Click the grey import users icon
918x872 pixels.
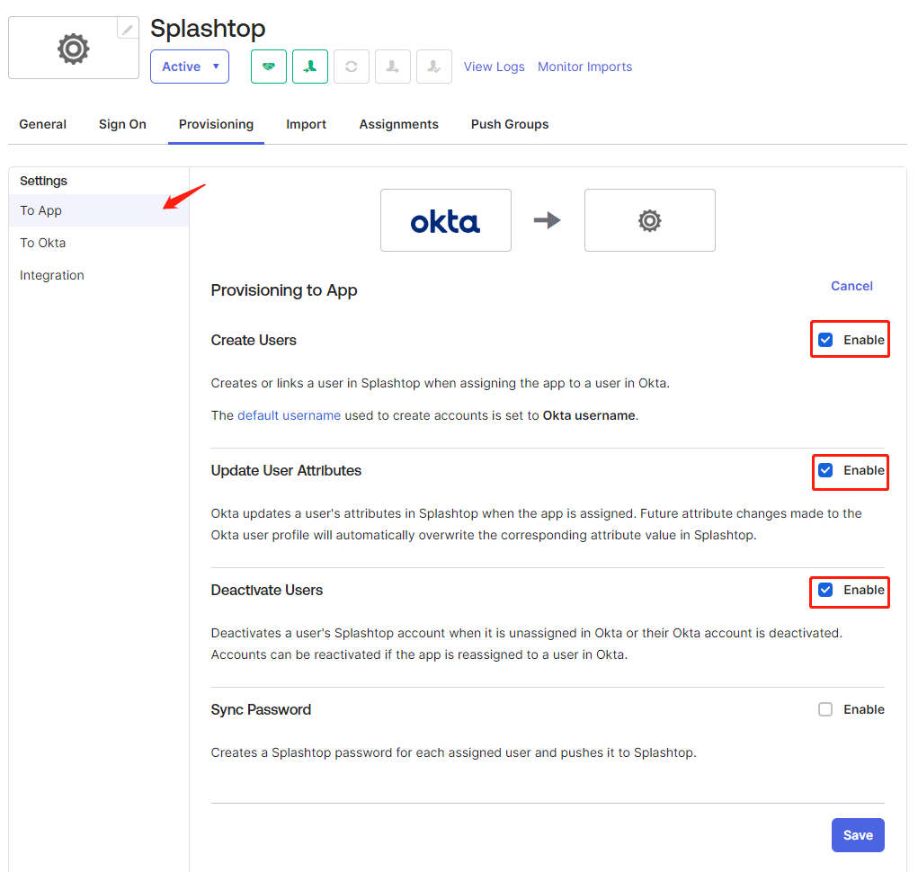tap(393, 67)
